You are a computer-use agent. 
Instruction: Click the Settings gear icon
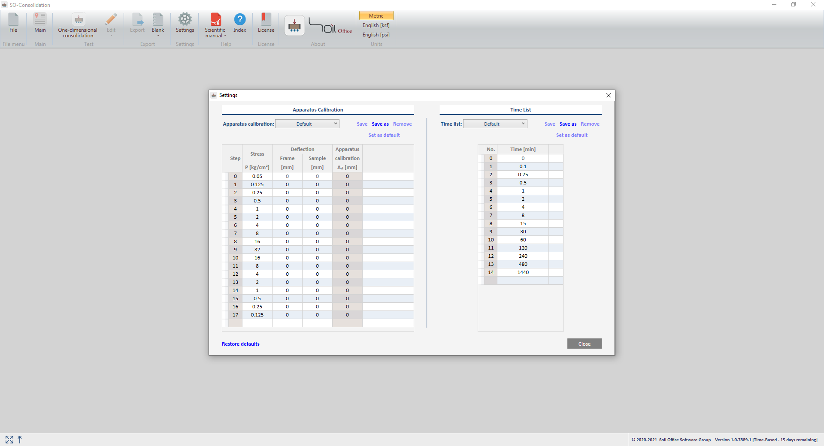185,20
